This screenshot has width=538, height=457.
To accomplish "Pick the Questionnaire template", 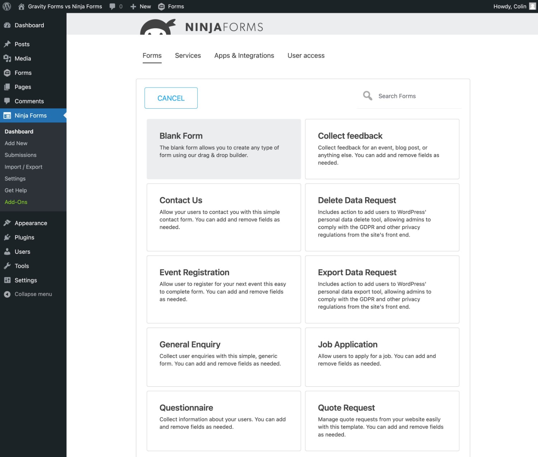I will tap(224, 421).
